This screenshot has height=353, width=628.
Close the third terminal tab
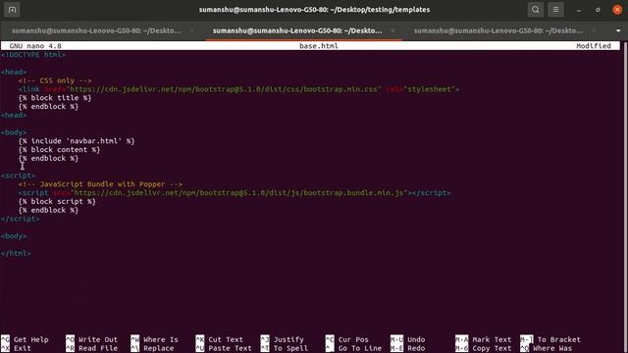pyautogui.click(x=594, y=30)
